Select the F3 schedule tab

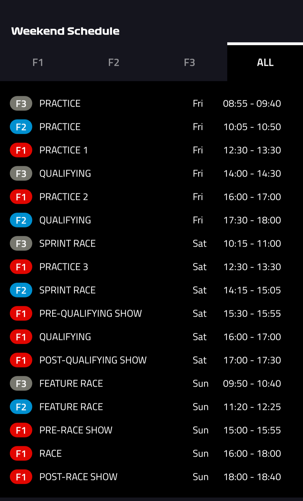[x=189, y=62]
